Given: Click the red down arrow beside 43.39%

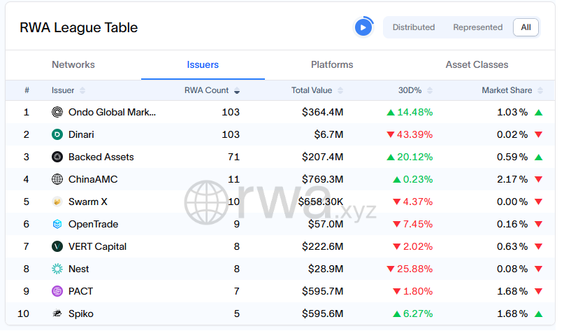Looking at the screenshot, I should click(391, 134).
